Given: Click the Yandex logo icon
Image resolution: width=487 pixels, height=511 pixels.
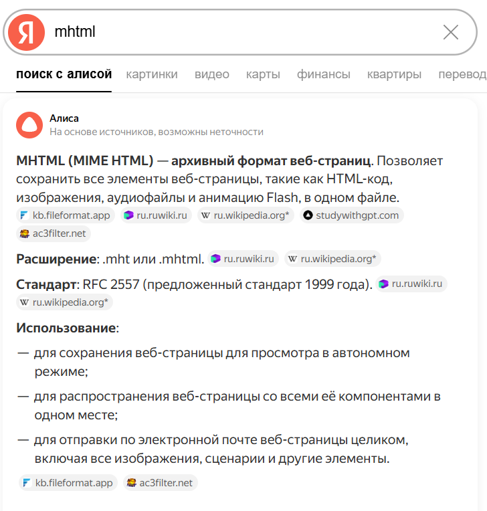Looking at the screenshot, I should tap(27, 32).
